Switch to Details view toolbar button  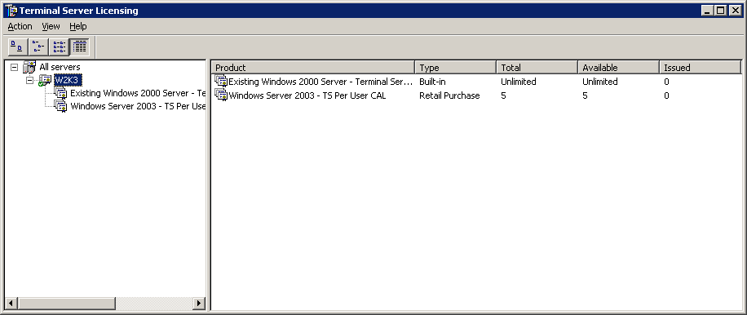pyautogui.click(x=79, y=47)
